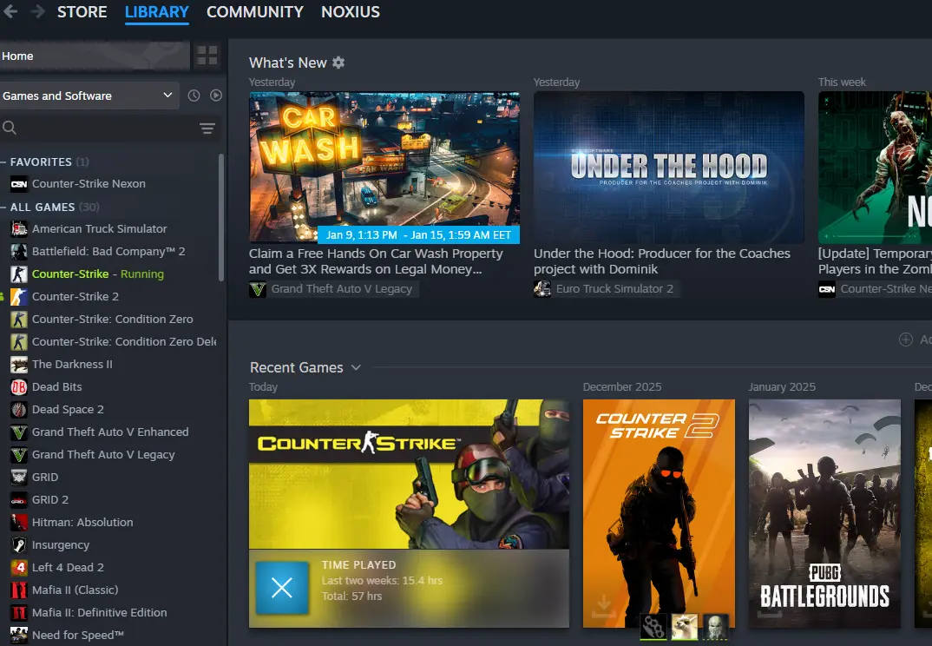Click the GRID 2 icon
This screenshot has width=932, height=646.
pos(19,499)
